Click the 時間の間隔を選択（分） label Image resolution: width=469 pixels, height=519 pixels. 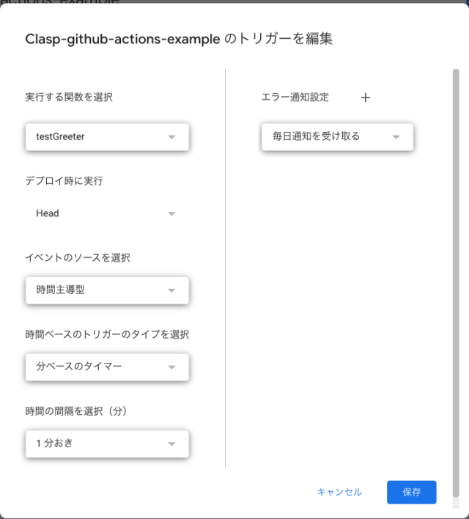coord(76,411)
